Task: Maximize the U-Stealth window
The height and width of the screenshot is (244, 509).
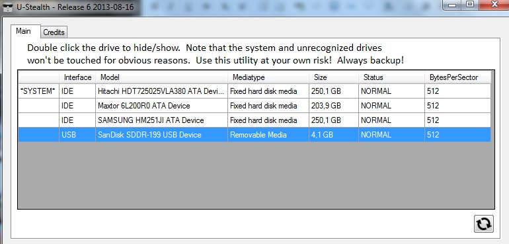Action: 470,5
